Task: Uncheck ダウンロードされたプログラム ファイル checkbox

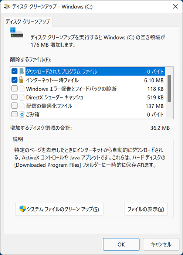Action: (x=14, y=71)
